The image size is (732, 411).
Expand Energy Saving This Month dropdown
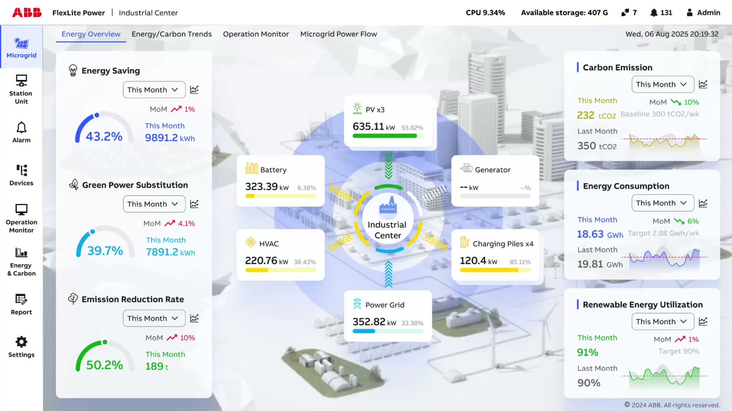(x=154, y=90)
